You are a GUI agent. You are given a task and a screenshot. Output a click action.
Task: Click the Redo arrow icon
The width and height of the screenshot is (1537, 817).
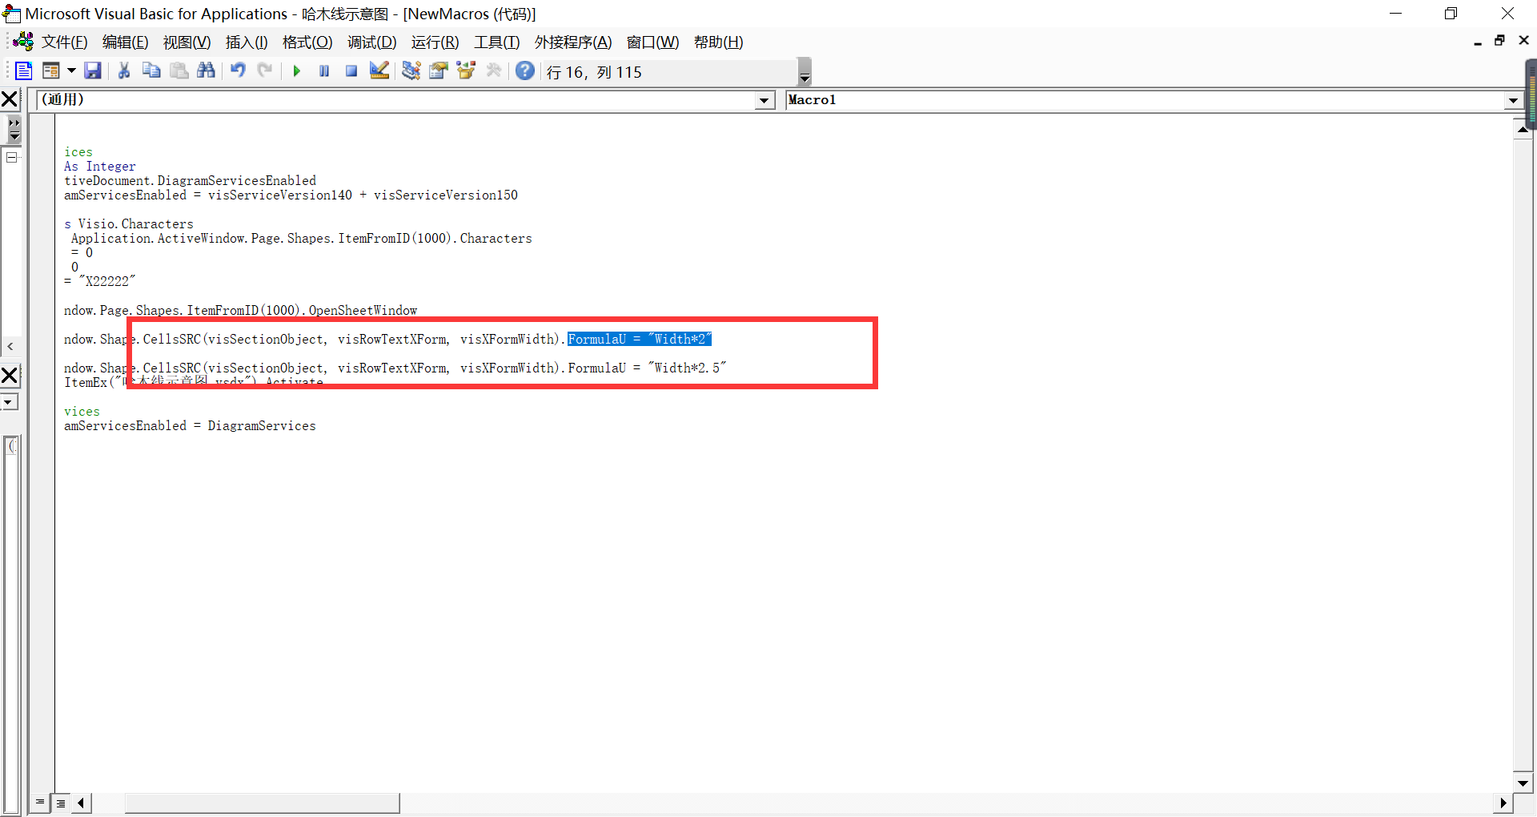(265, 71)
